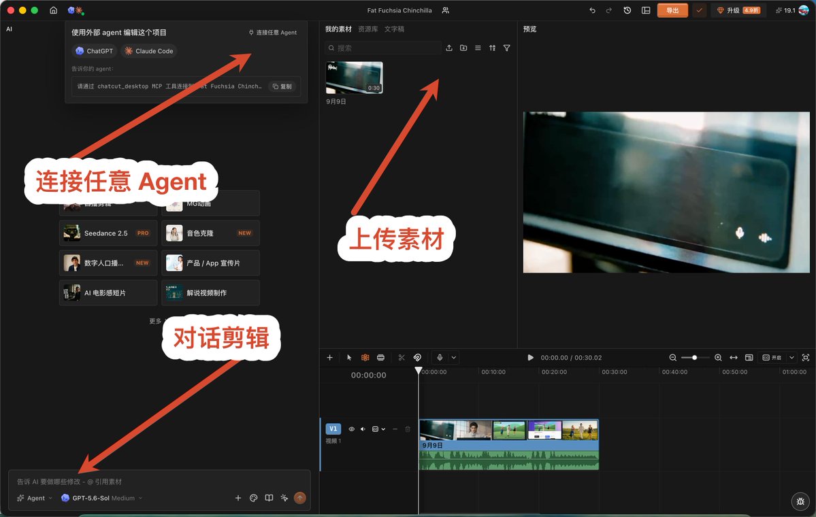The image size is (816, 517).
Task: Open version history clock icon
Action: [627, 10]
